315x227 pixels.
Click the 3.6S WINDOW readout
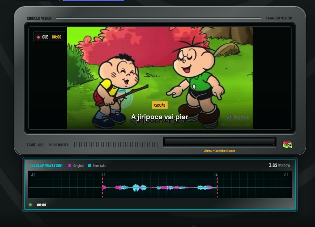(x=279, y=165)
